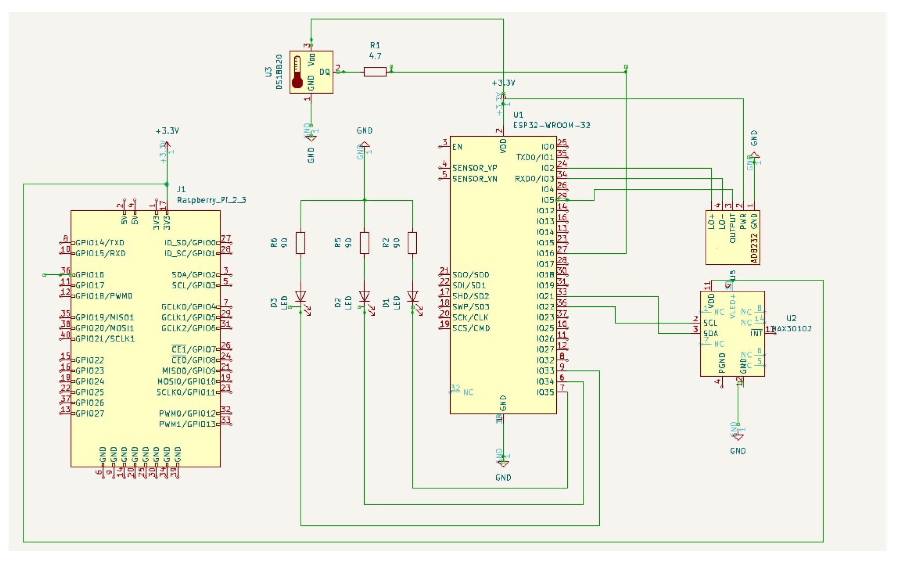Select resistor R1 symbol near DQ
This screenshot has width=899, height=565.
(374, 72)
